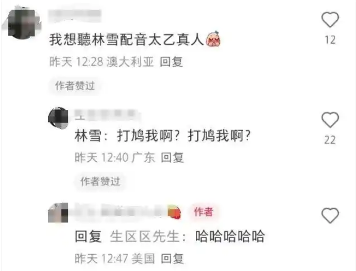This screenshot has height=271, width=356.
Task: Click the like count 22
Action: 330,140
